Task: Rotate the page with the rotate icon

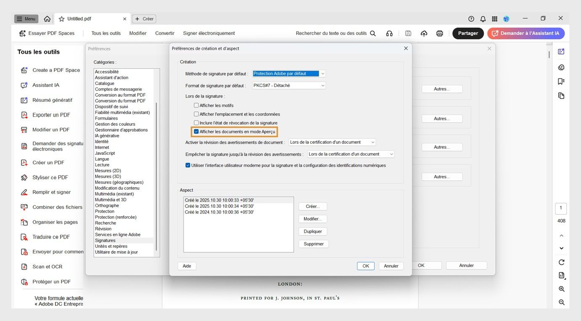Action: [x=561, y=262]
